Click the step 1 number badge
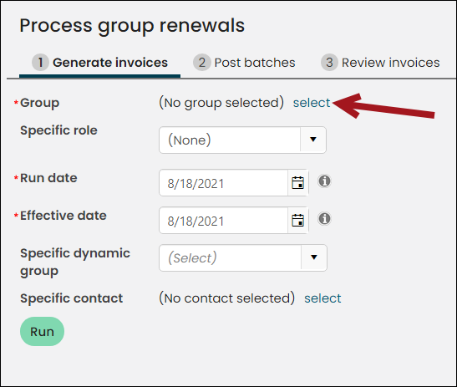 (40, 63)
